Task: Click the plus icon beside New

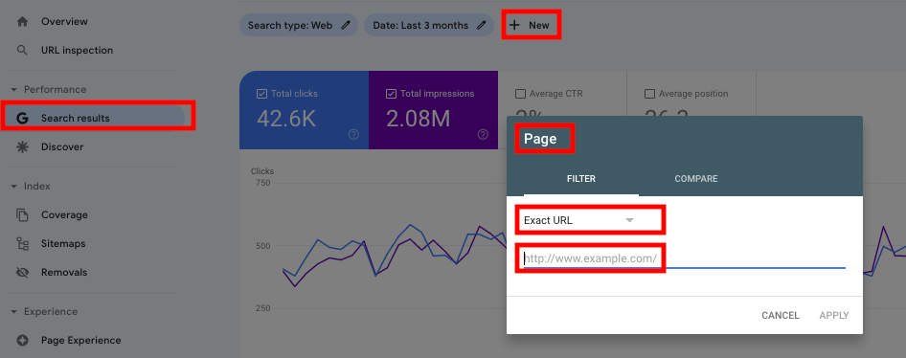Action: point(515,25)
